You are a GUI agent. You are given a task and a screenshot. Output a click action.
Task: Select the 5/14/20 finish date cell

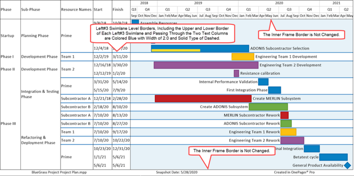120,82
